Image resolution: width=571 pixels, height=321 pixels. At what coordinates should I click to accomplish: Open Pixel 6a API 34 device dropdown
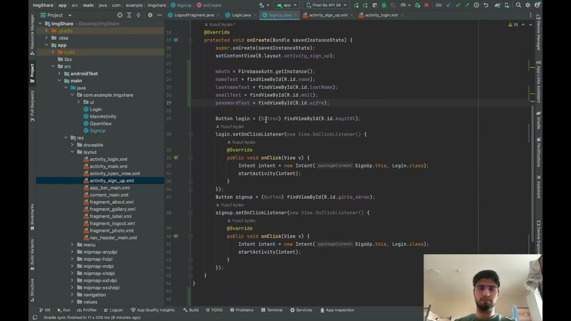pyautogui.click(x=327, y=5)
